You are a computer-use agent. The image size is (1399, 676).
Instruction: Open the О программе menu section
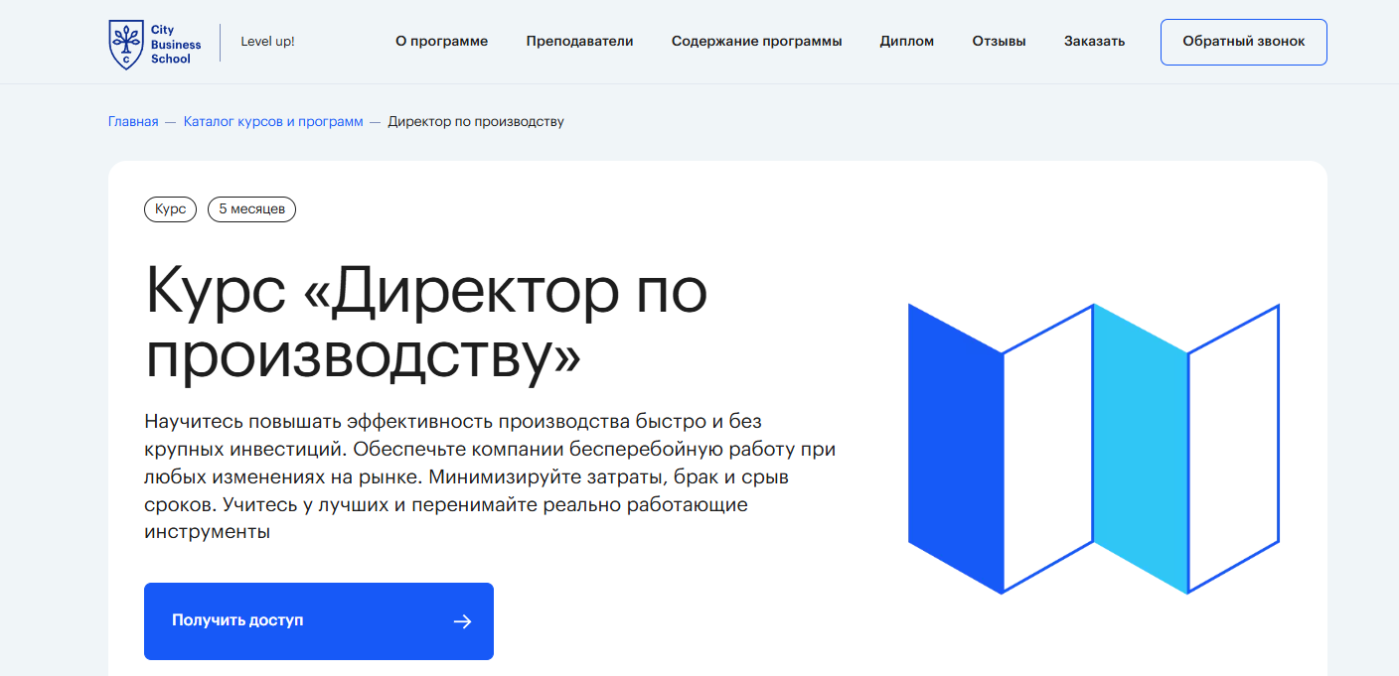click(x=441, y=42)
